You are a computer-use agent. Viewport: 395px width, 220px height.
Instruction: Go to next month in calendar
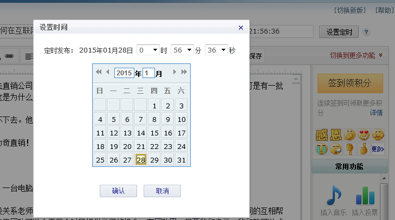[174, 72]
